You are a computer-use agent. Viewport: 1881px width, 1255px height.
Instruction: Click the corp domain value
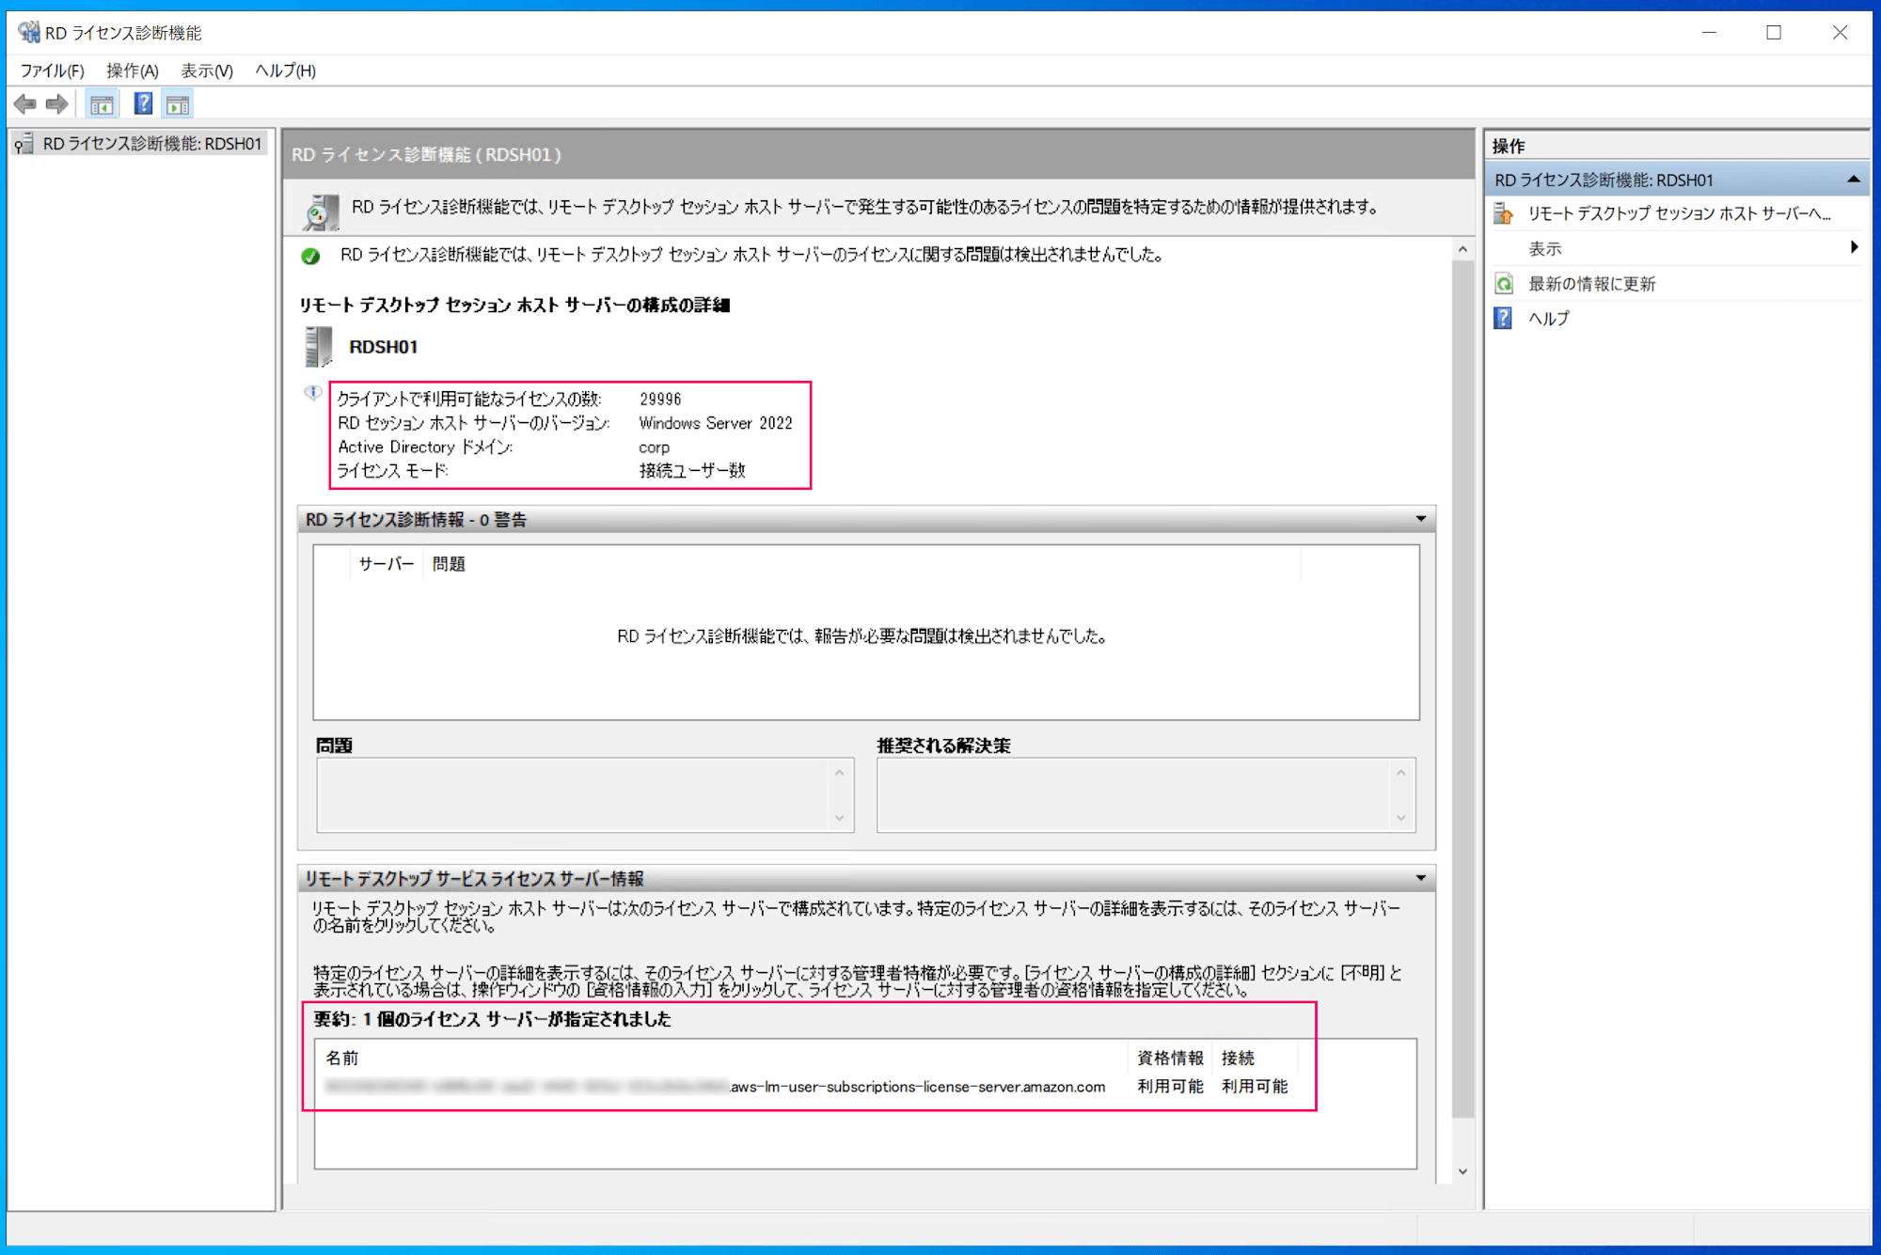tap(655, 447)
